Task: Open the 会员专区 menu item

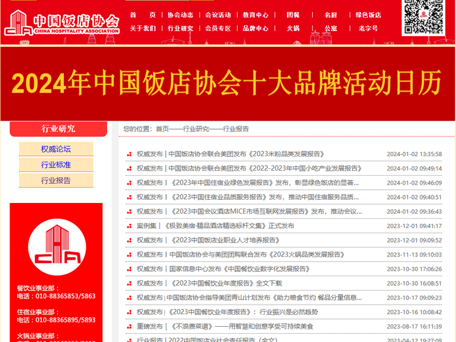Action: 218,28
